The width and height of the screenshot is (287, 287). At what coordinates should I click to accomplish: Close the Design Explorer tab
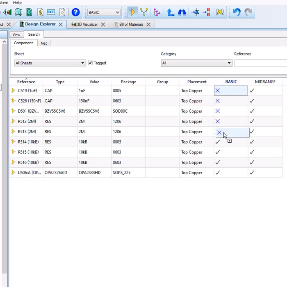[x=61, y=24]
